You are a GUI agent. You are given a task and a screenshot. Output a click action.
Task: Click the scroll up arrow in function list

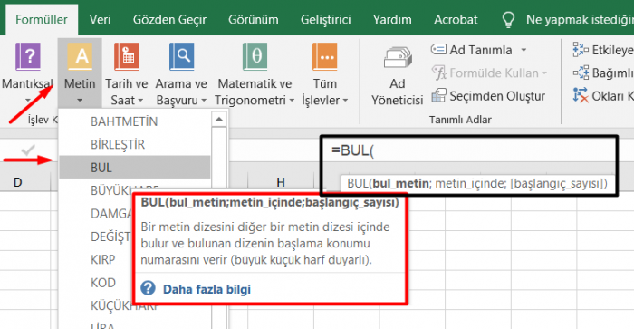point(219,119)
